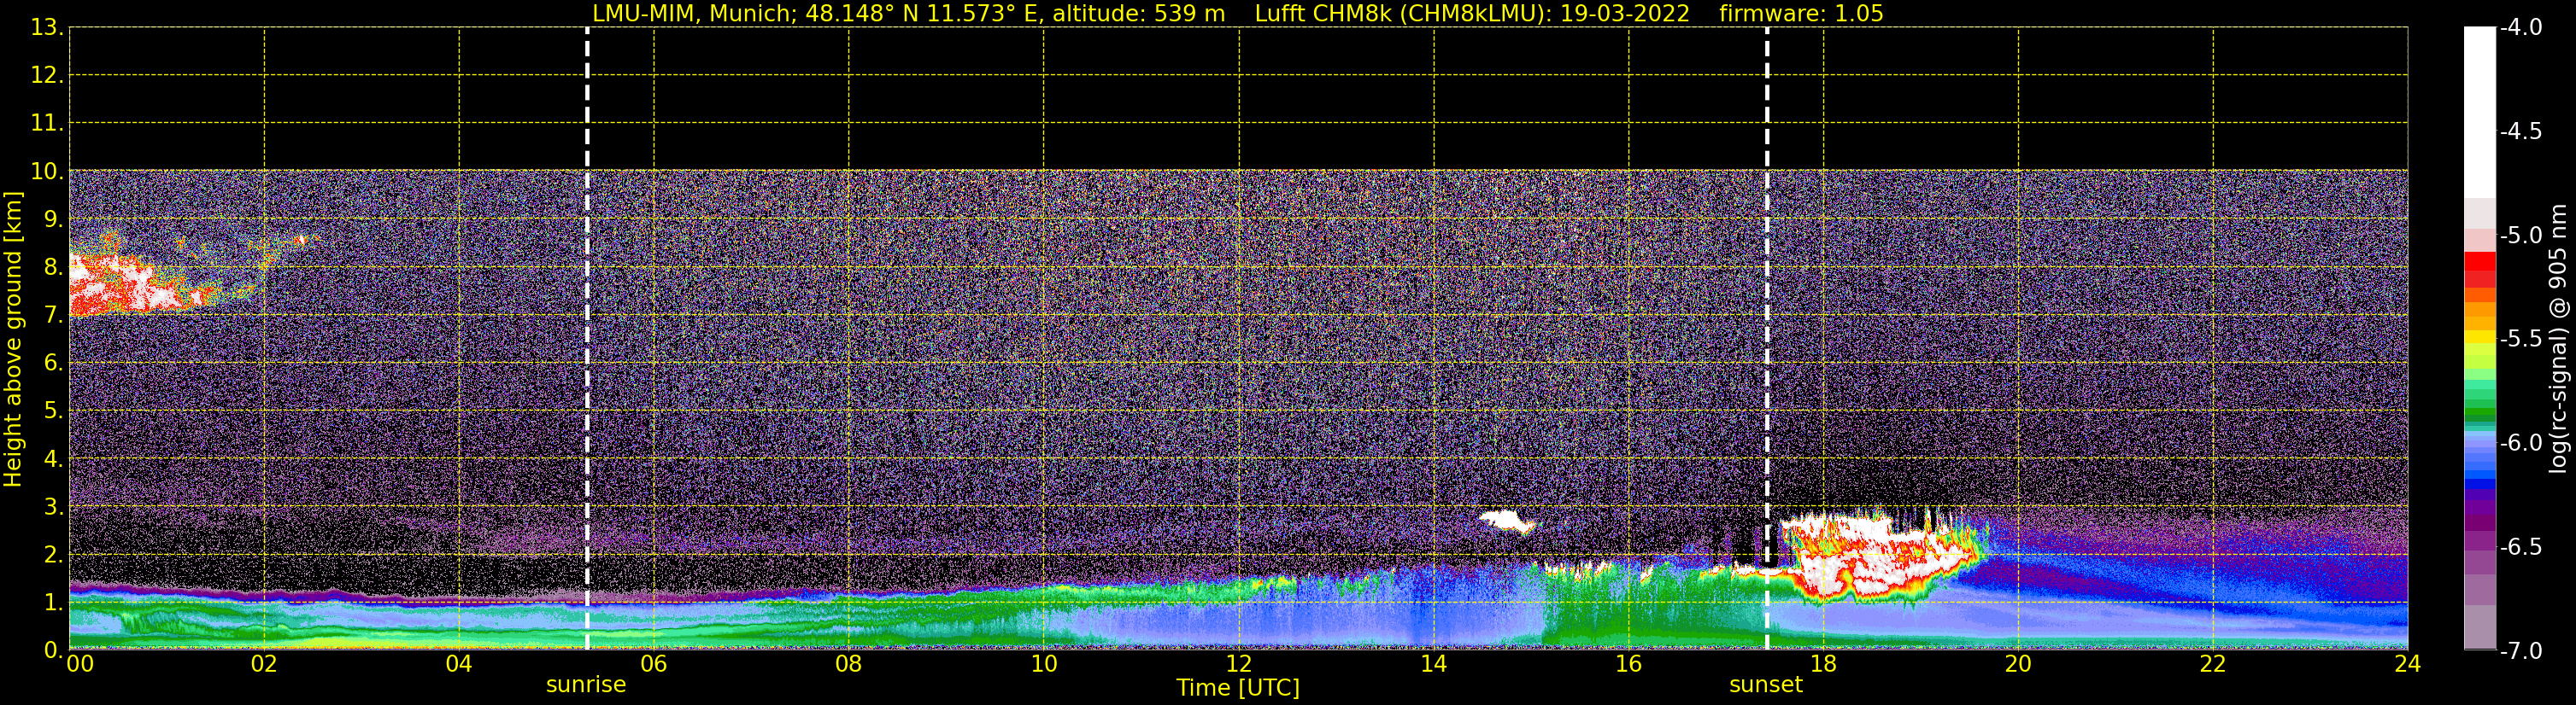Click the "12" time axis tick label
The width and height of the screenshot is (2576, 705).
[x=1239, y=665]
